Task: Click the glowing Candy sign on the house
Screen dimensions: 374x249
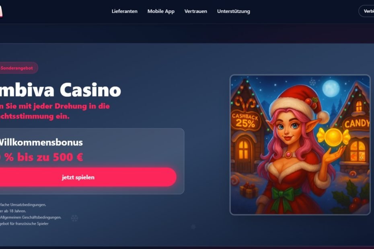Action: (x=356, y=123)
